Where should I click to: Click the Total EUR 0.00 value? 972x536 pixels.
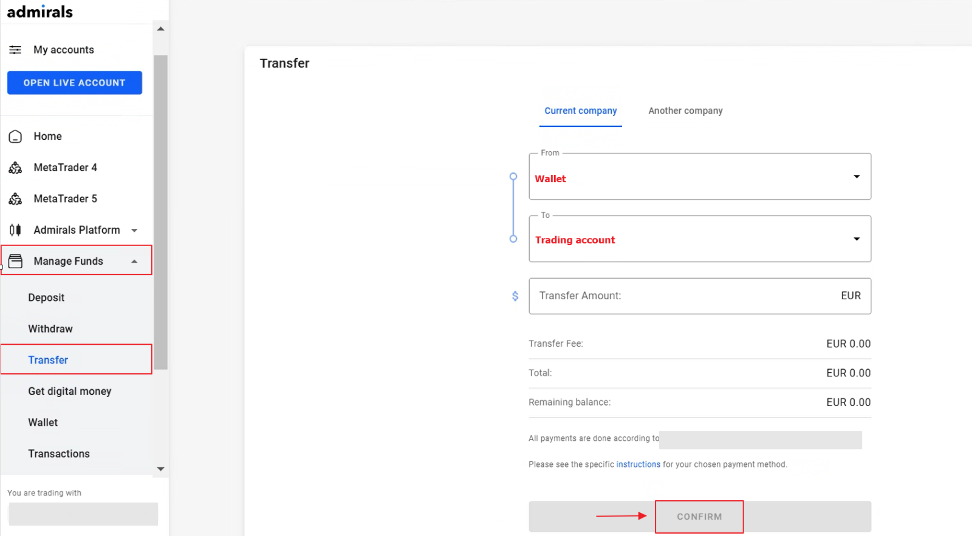[848, 373]
